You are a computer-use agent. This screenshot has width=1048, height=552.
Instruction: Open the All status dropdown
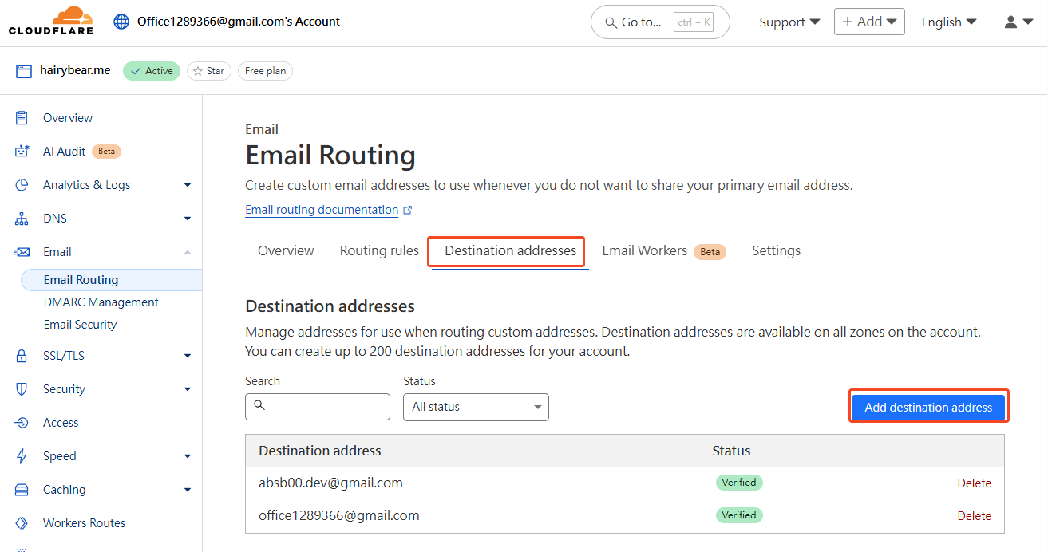(476, 407)
